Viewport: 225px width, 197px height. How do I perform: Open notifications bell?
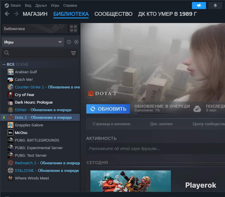click(215, 6)
